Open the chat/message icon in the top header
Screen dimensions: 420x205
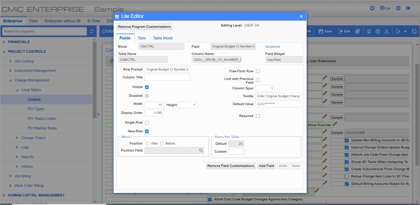pyautogui.click(x=372, y=8)
